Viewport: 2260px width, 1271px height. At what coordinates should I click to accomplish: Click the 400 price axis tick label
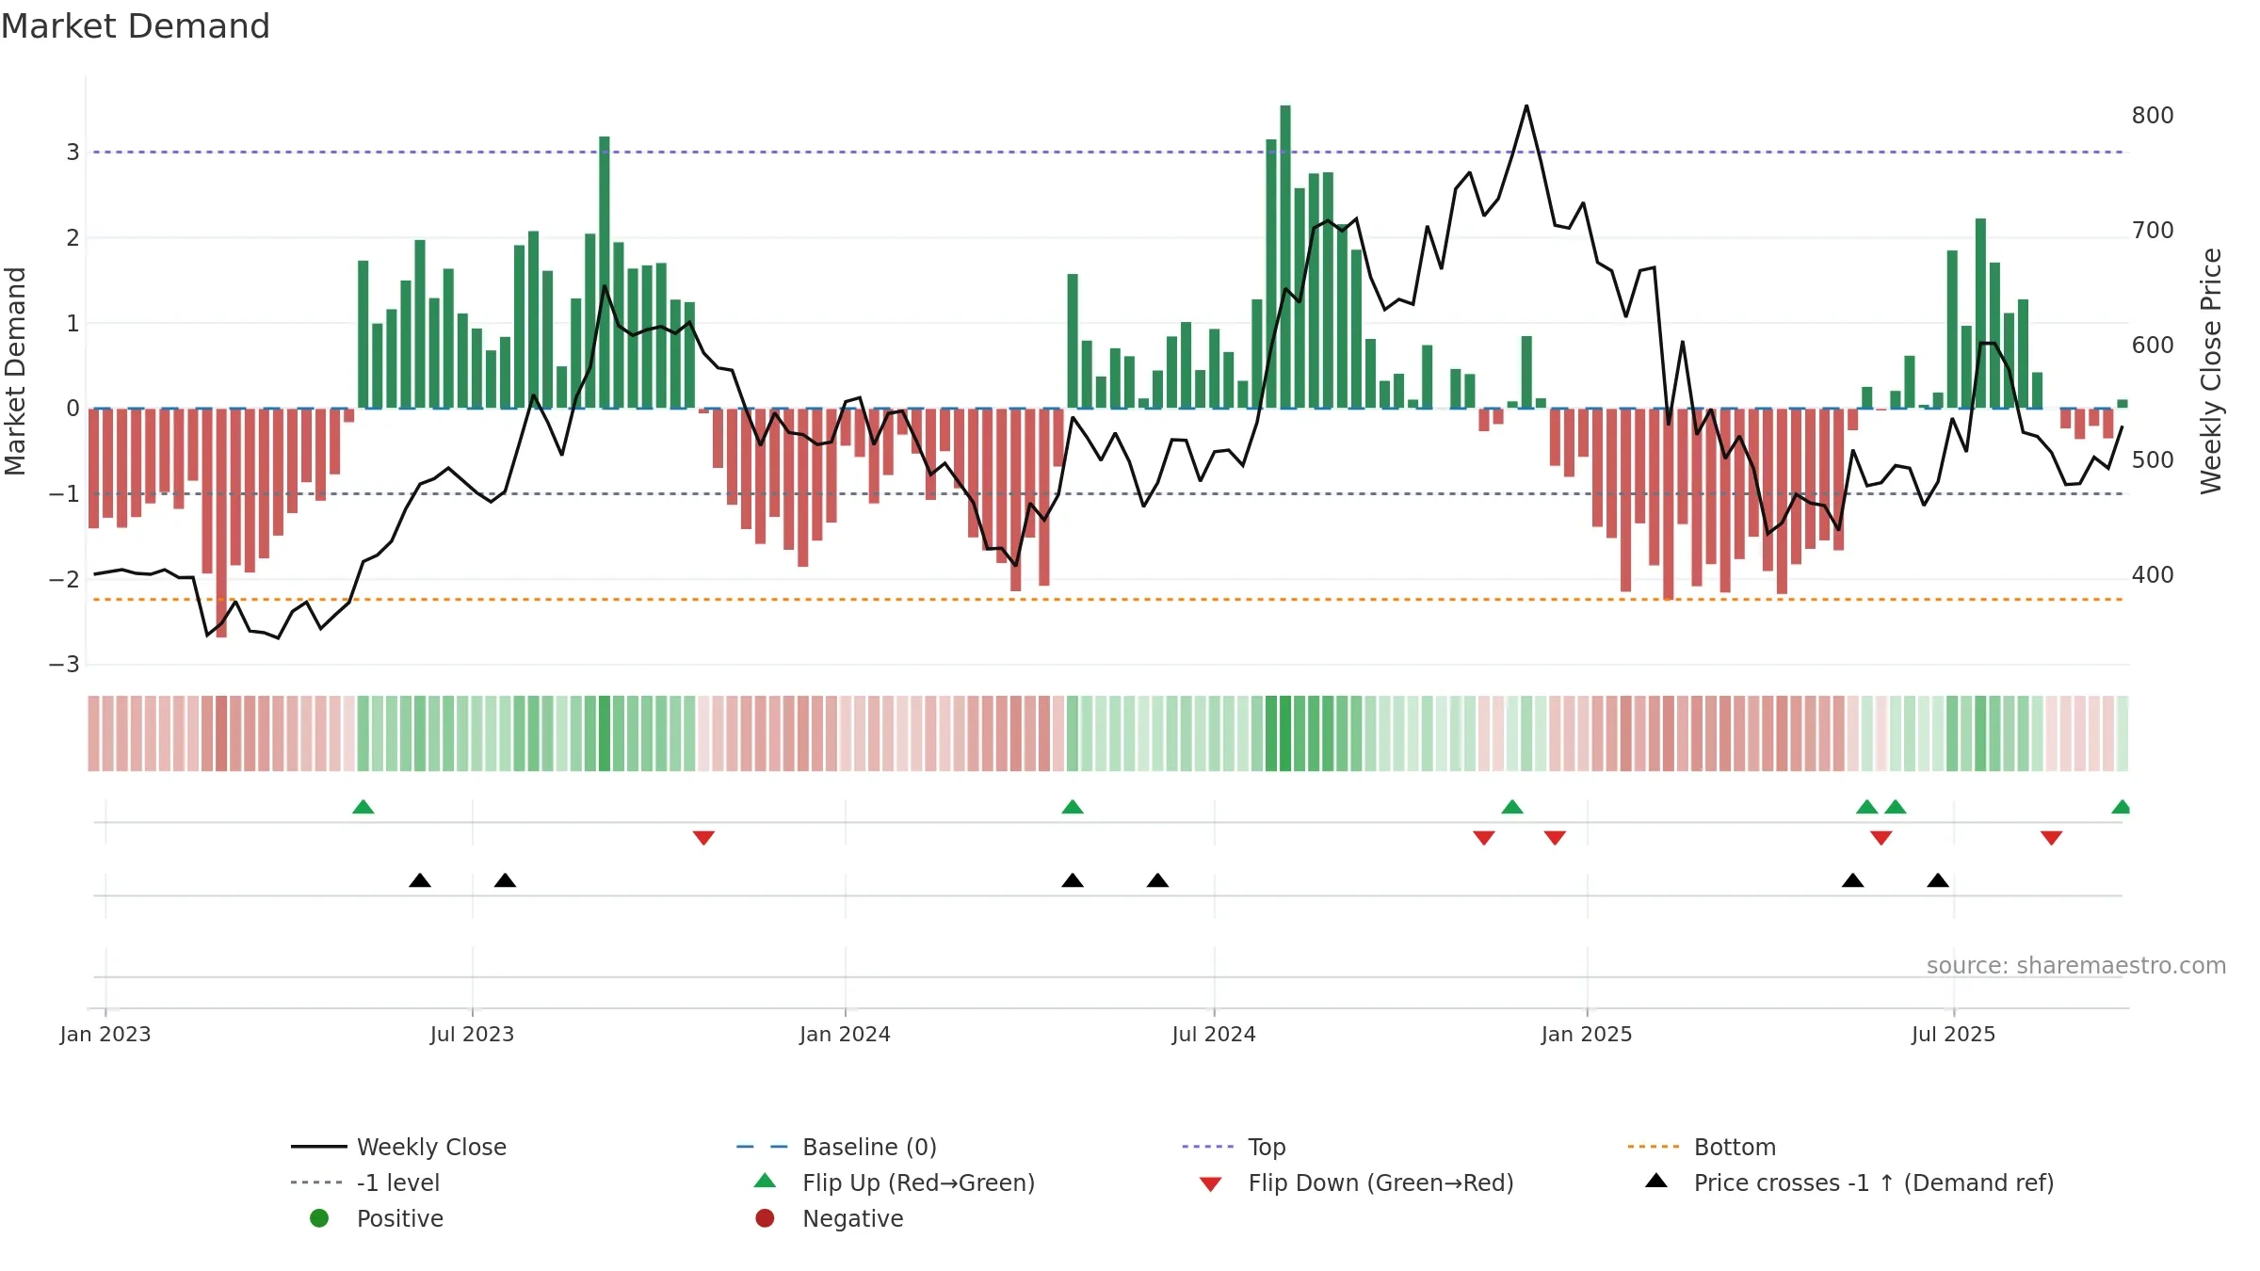(2153, 574)
